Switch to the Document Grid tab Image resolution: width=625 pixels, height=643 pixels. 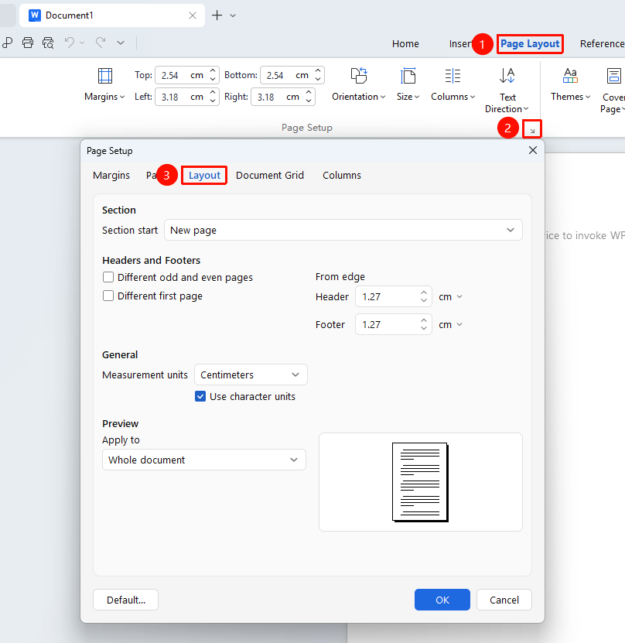270,175
